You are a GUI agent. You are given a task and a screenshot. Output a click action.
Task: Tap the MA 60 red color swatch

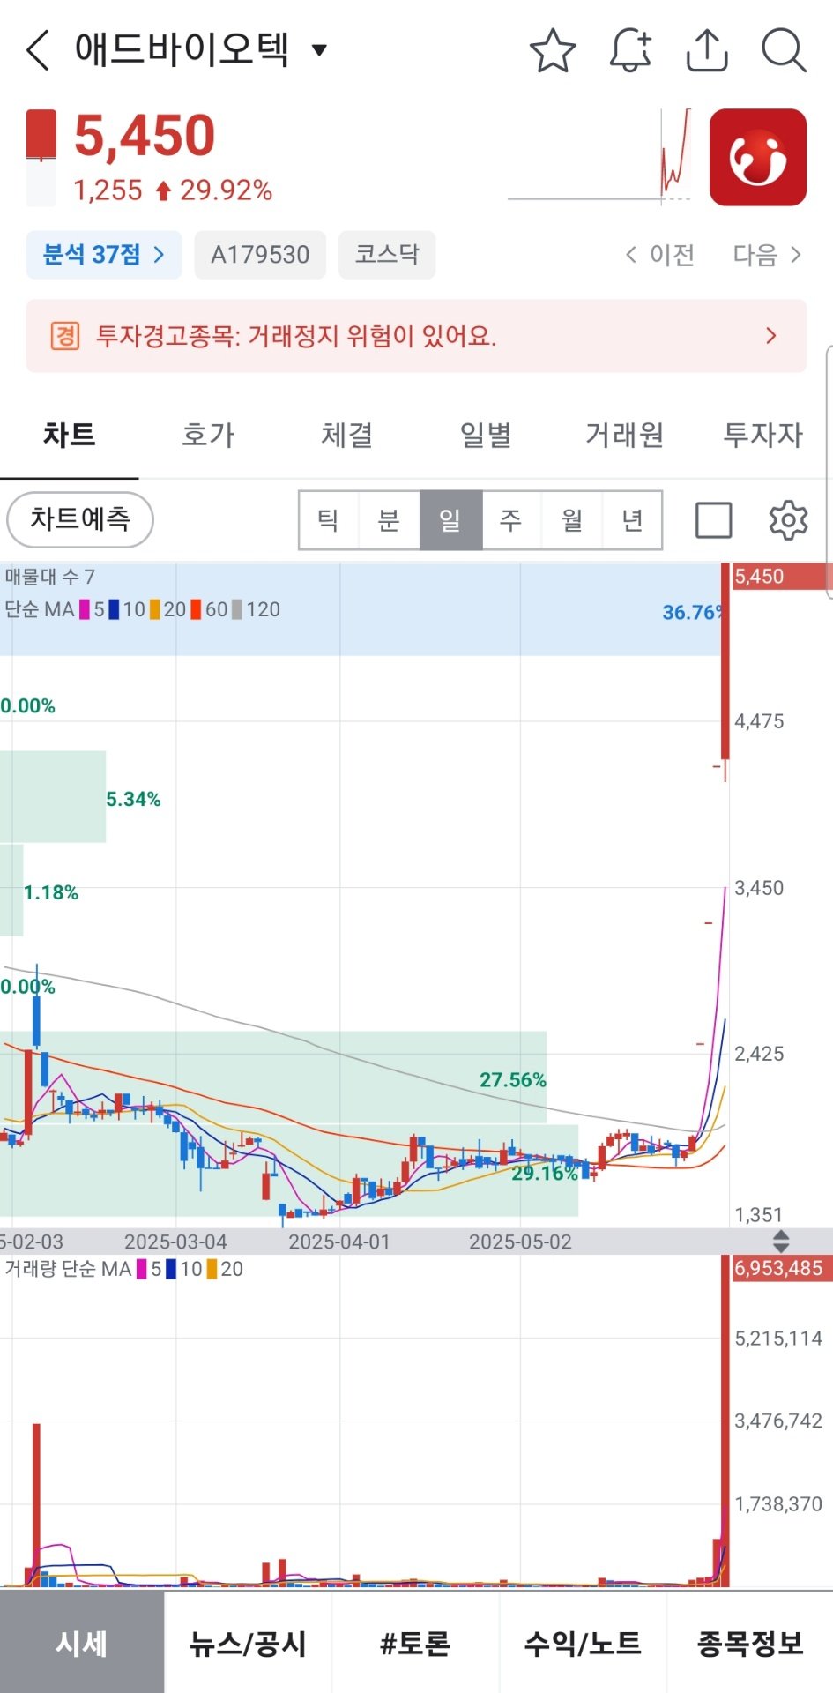coord(197,609)
